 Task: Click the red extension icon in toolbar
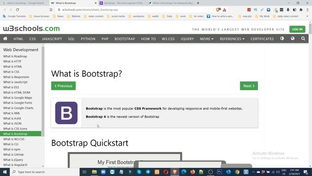click(249, 10)
